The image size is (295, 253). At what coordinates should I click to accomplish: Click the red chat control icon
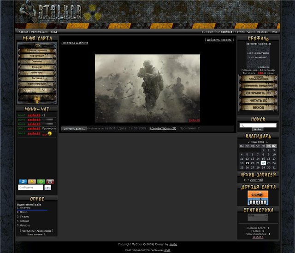[x=50, y=182]
